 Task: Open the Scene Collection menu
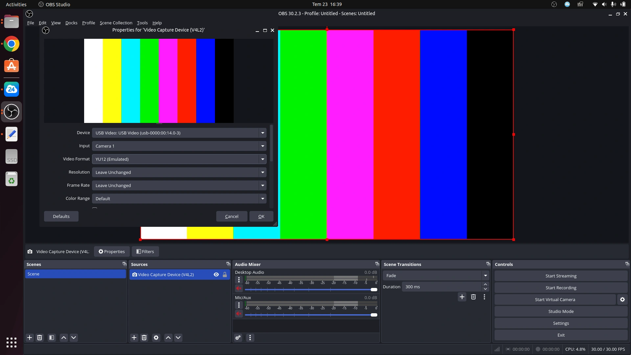click(116, 23)
